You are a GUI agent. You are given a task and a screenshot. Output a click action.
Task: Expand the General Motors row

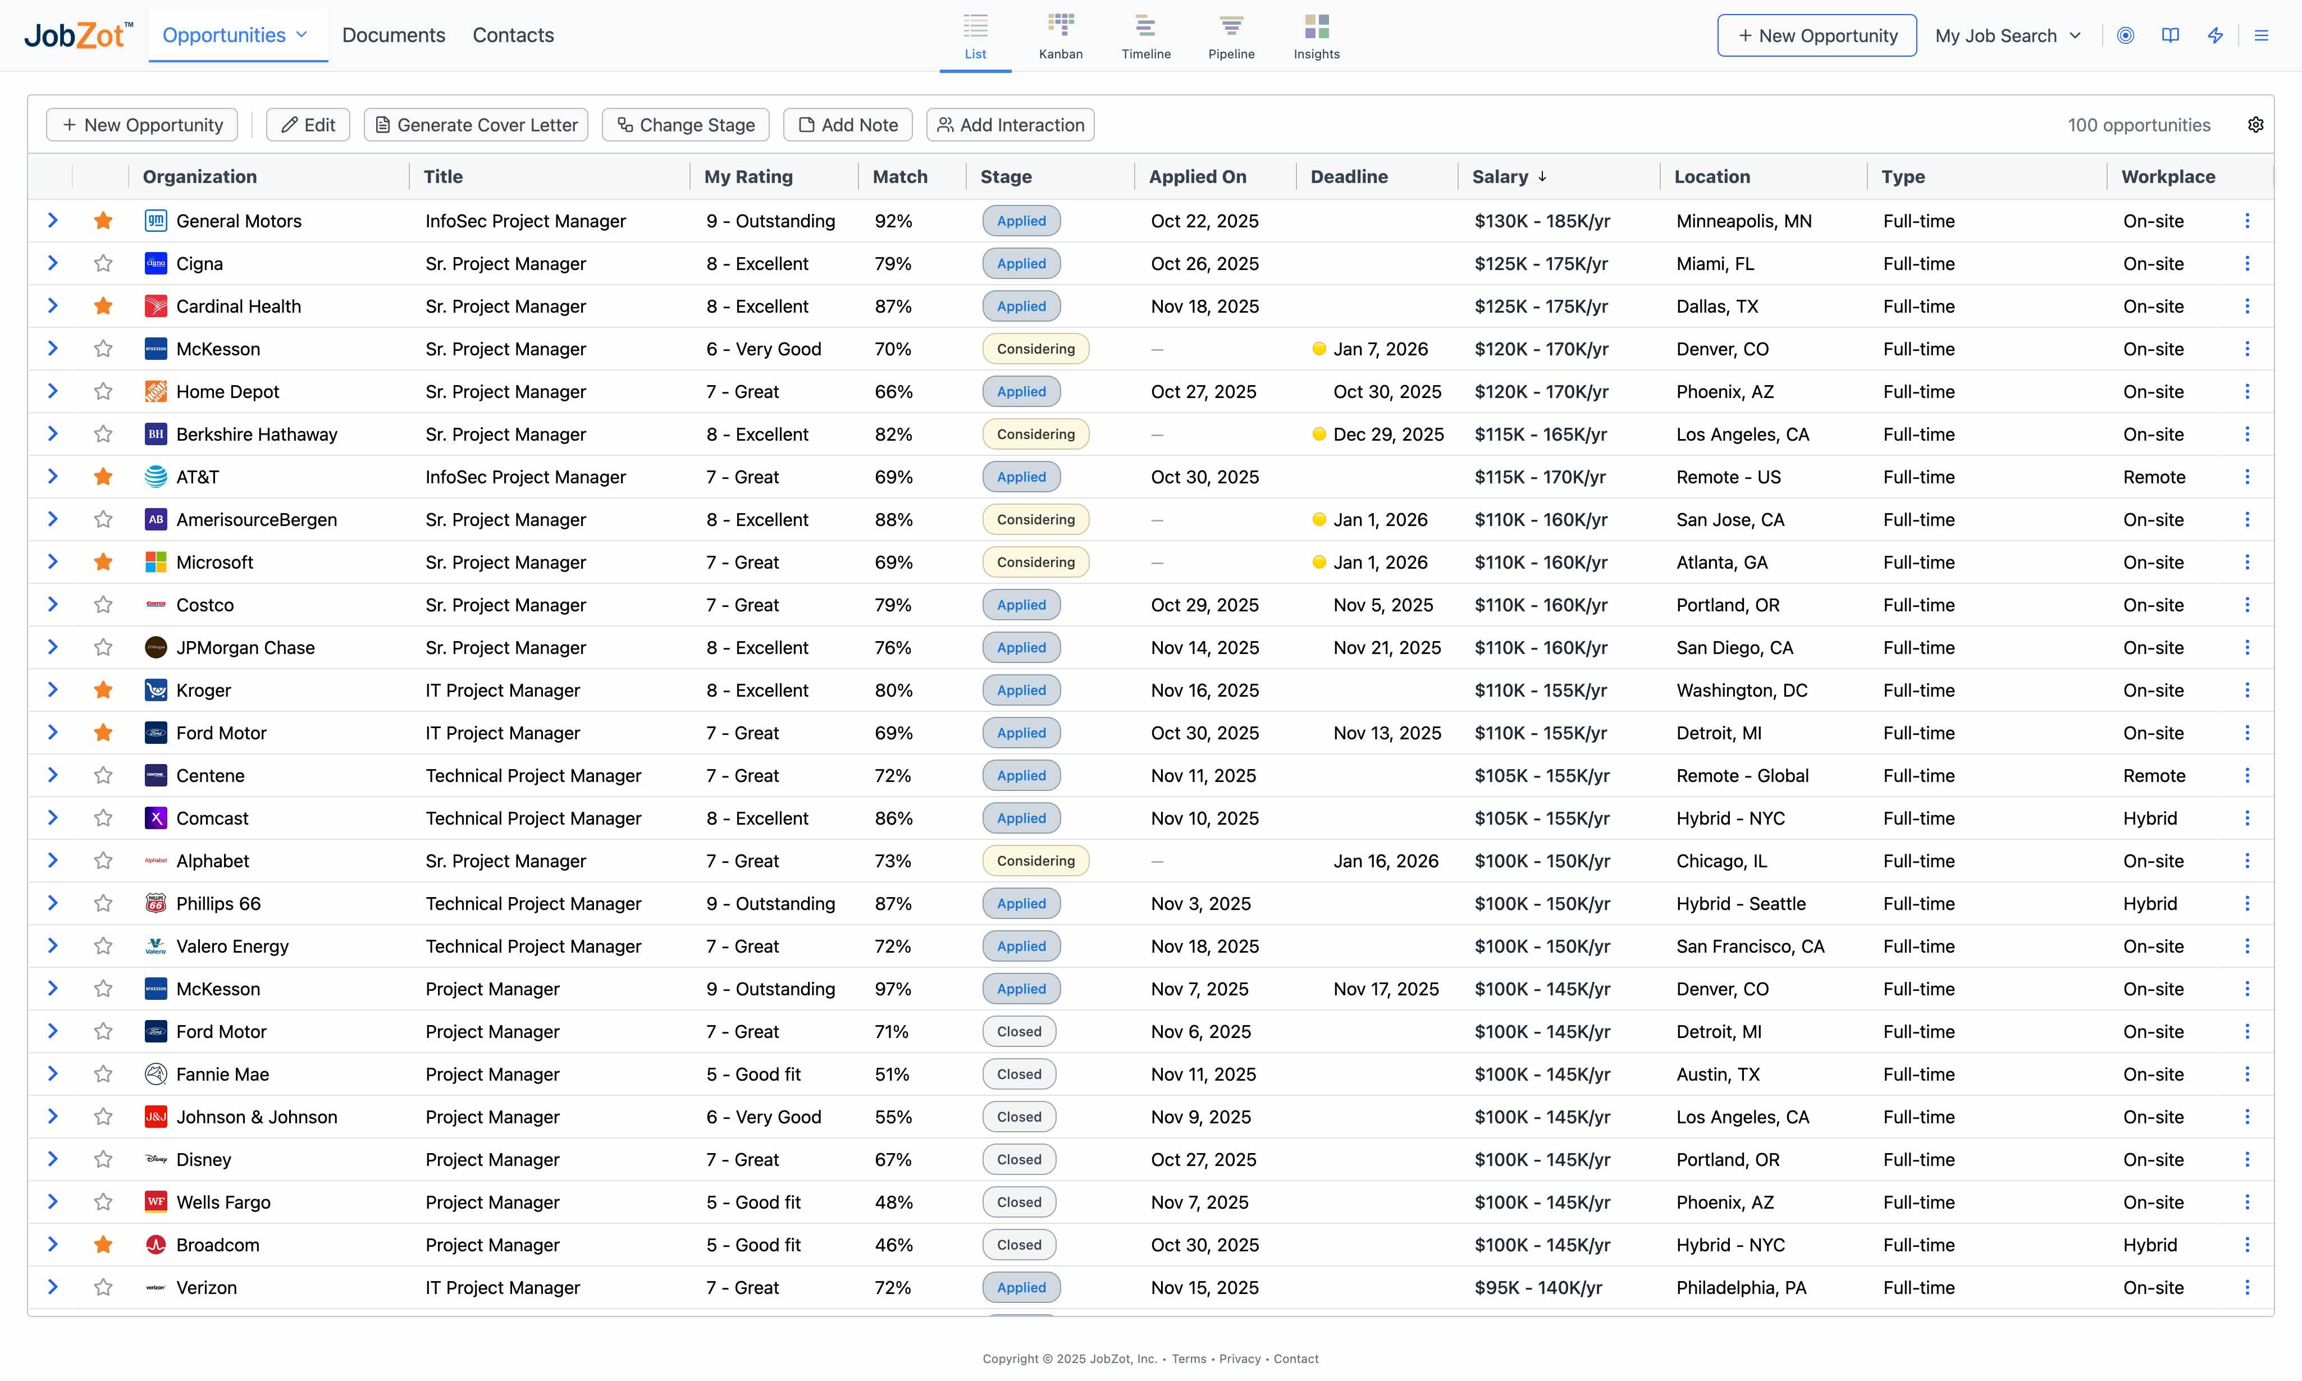pyautogui.click(x=53, y=221)
